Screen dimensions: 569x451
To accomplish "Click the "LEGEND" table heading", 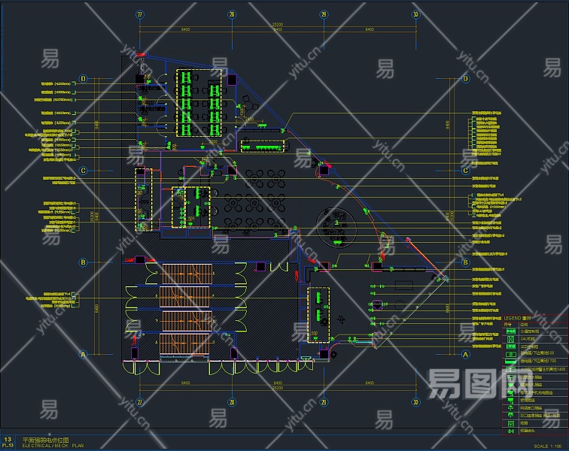I will click(x=517, y=318).
